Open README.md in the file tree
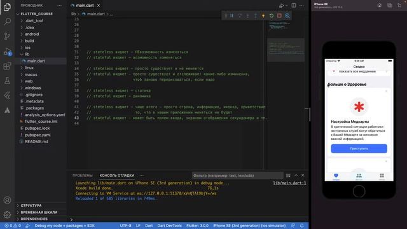This screenshot has height=229, width=407. click(36, 142)
